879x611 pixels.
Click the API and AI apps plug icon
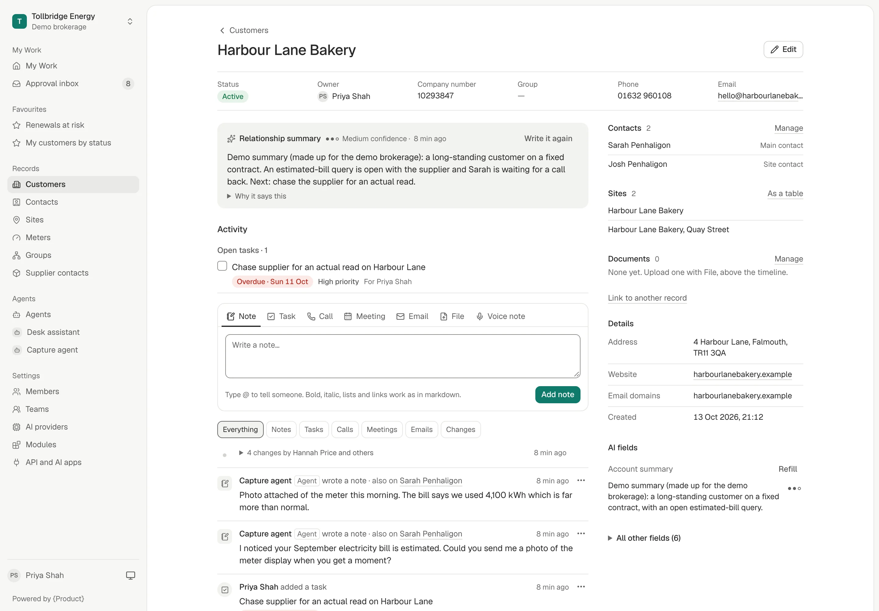(16, 463)
